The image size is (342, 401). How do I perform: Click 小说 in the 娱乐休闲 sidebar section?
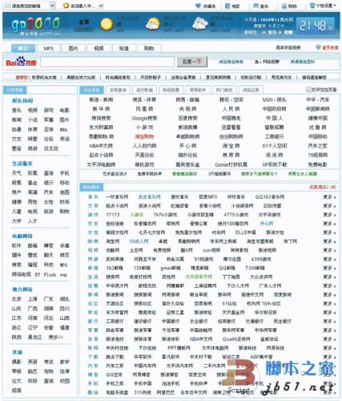[33, 119]
